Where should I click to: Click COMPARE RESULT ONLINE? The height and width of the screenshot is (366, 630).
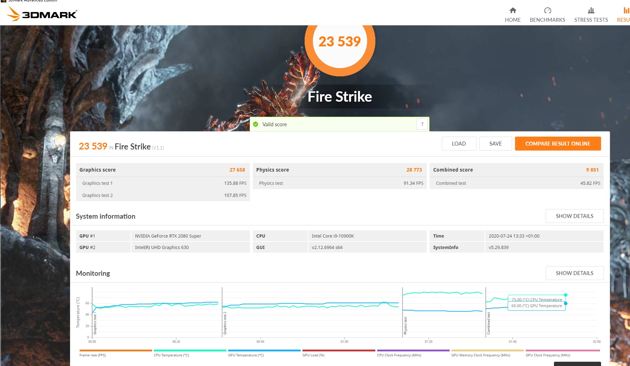pos(558,144)
